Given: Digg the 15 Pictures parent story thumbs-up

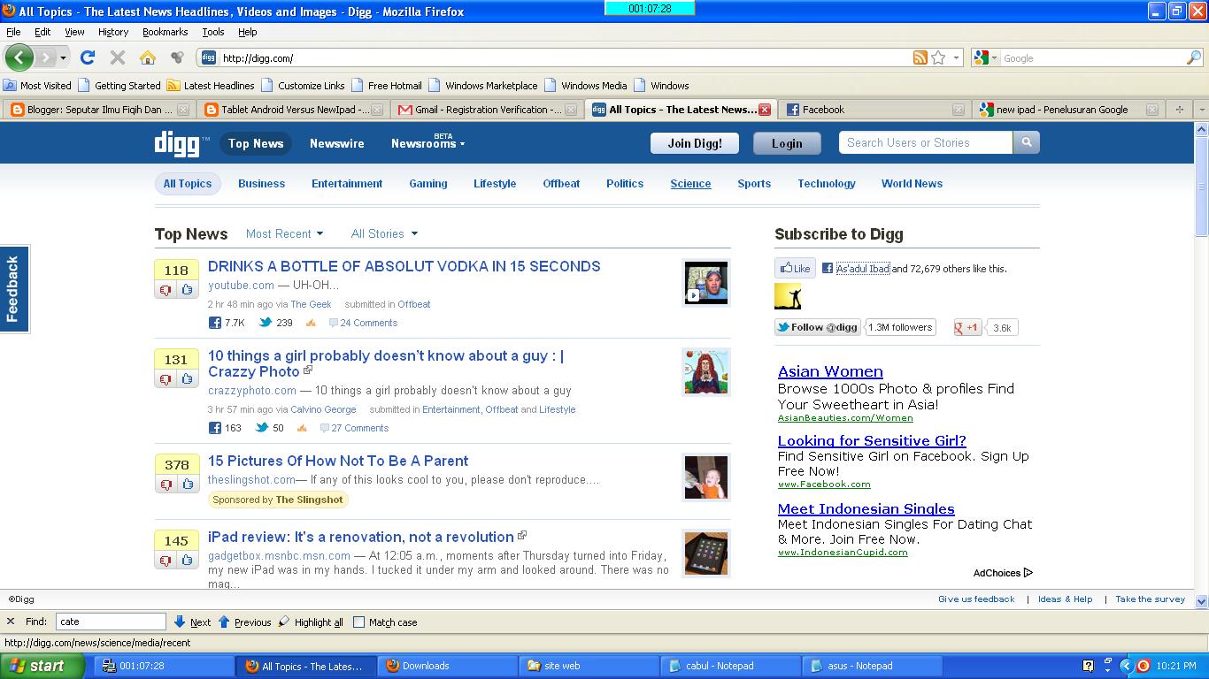Looking at the screenshot, I should [188, 484].
